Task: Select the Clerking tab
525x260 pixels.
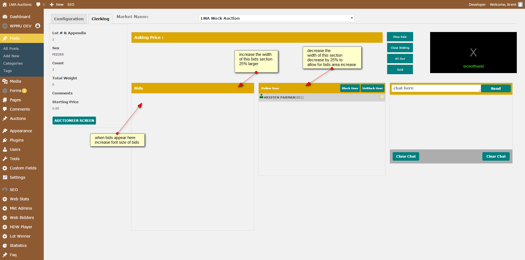Action: click(100, 19)
